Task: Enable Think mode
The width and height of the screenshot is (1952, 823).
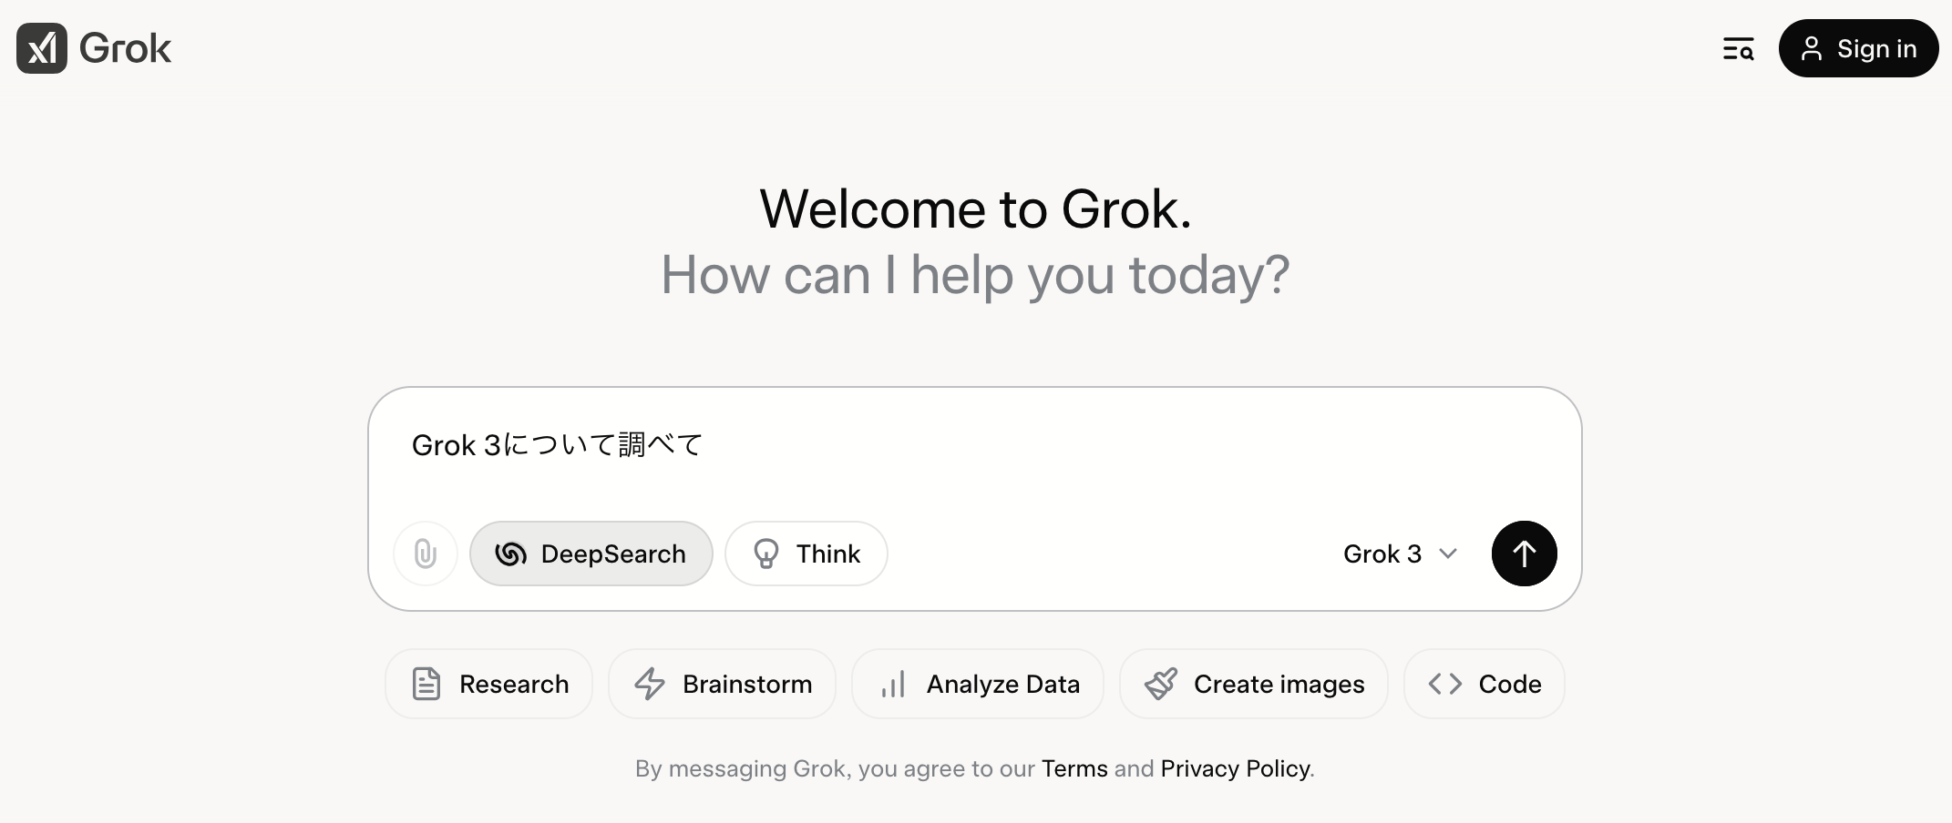Action: (x=806, y=554)
